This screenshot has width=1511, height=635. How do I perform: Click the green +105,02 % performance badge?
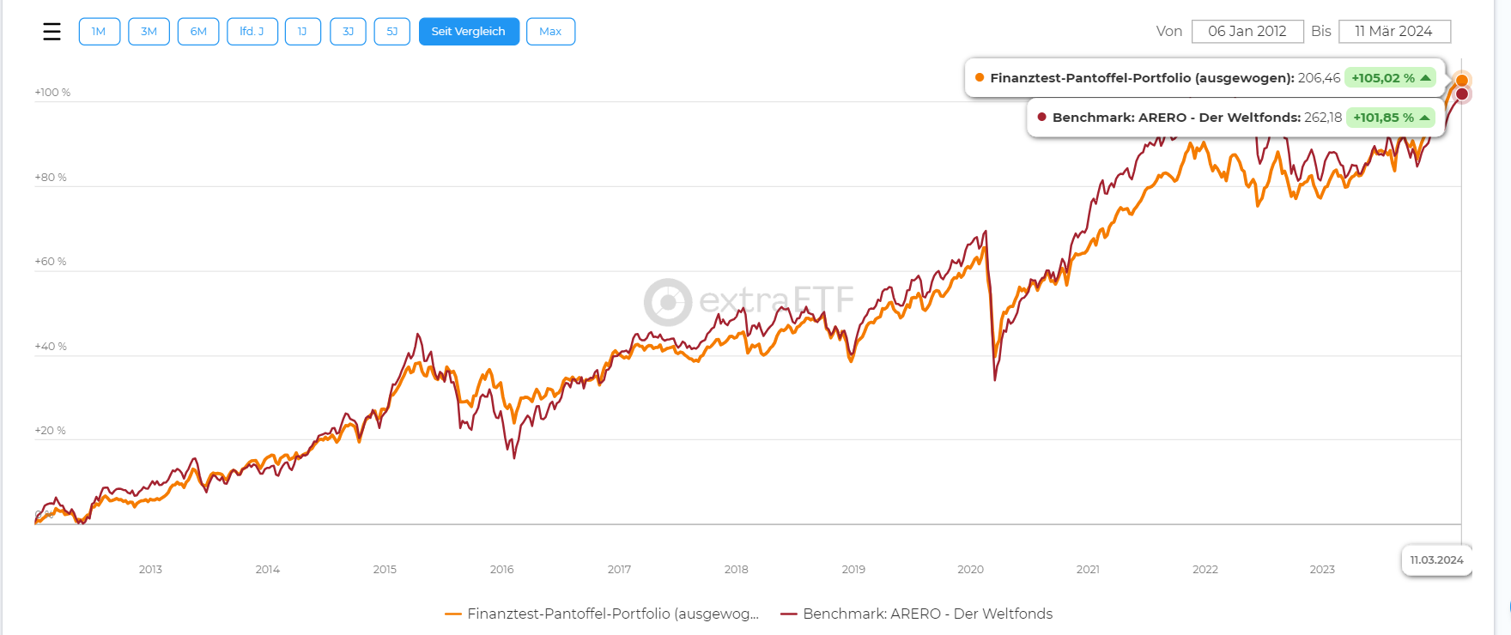point(1390,78)
